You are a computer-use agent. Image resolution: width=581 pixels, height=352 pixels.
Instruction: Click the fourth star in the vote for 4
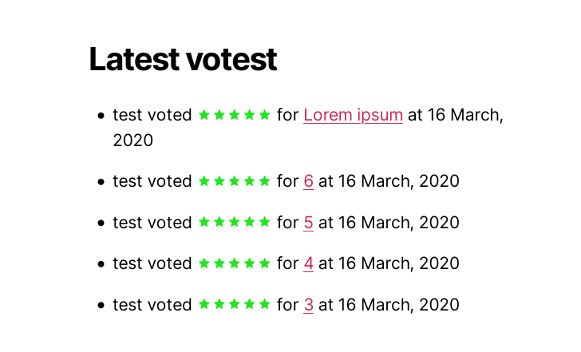[249, 263]
